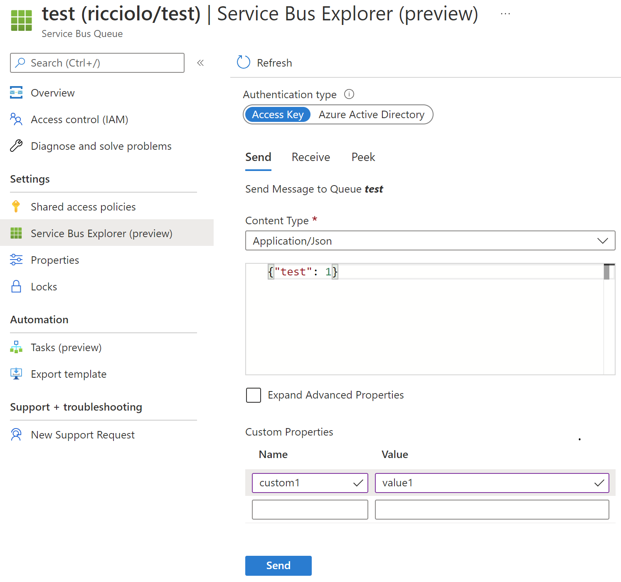
Task: Click checkmark icon in value1 field
Action: coord(599,483)
